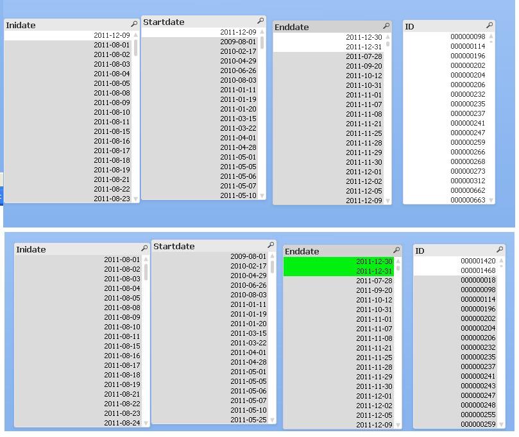Select ID 000000204 in the lower ID list
Image resolution: width=519 pixels, height=437 pixels.
pyautogui.click(x=456, y=328)
